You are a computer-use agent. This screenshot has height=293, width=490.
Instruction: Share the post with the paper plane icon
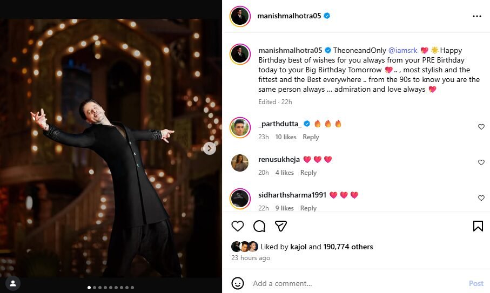(280, 226)
